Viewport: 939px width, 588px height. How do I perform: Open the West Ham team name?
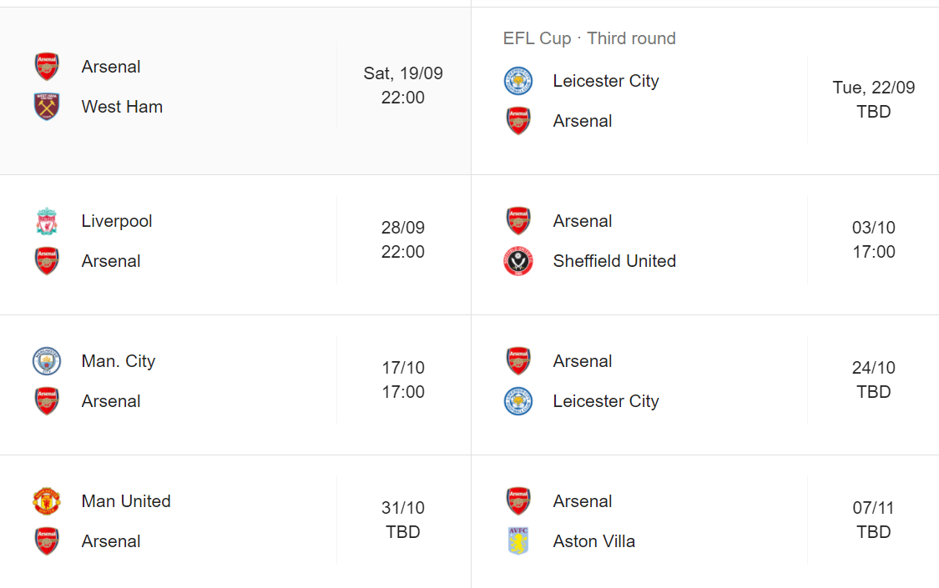122,107
